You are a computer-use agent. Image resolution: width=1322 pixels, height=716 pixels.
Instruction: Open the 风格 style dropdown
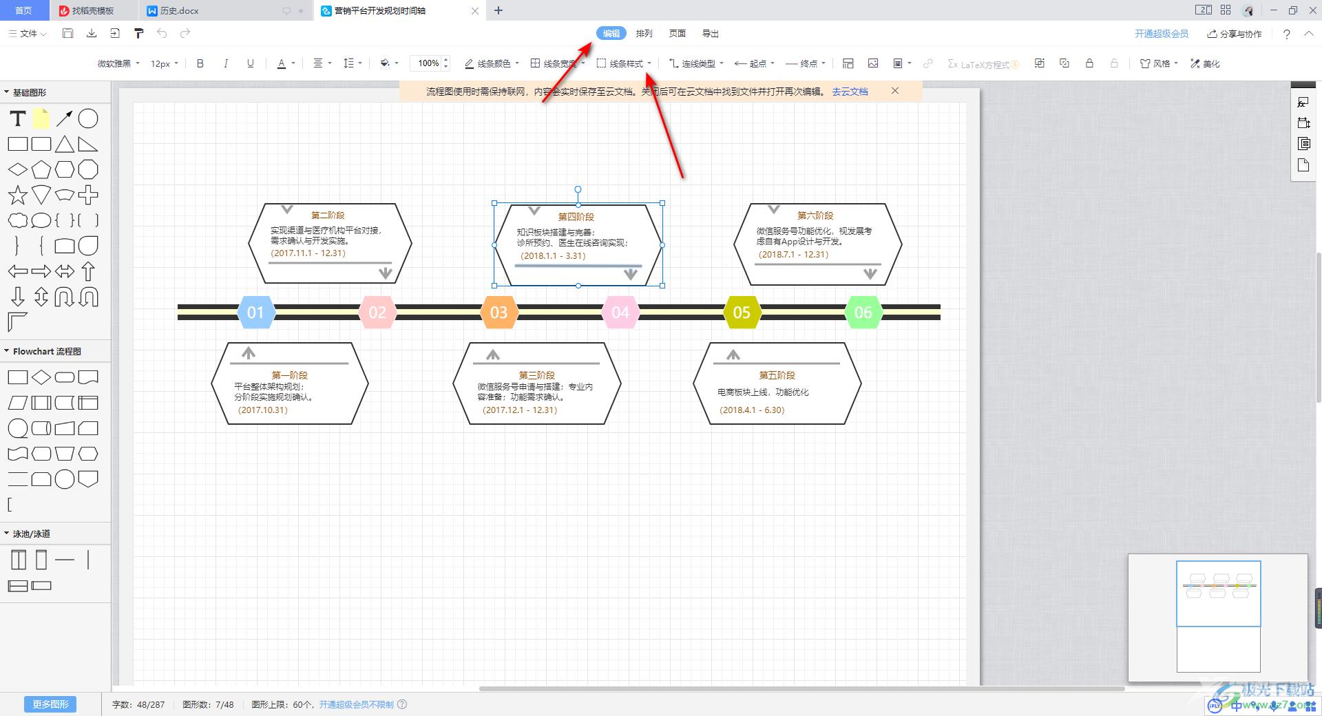point(1159,63)
